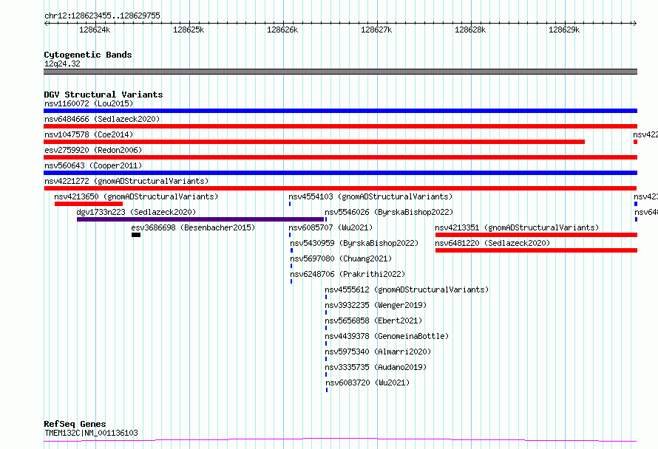Select the 128624k ruler tick label
This screenshot has width=658, height=449.
click(x=95, y=30)
